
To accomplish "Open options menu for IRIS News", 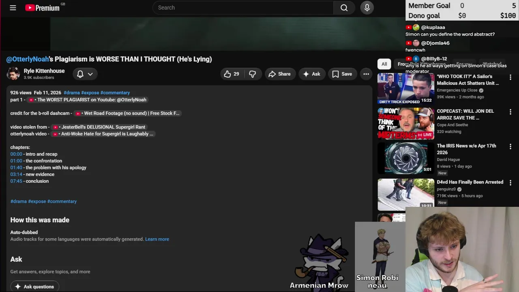I will pos(510,146).
